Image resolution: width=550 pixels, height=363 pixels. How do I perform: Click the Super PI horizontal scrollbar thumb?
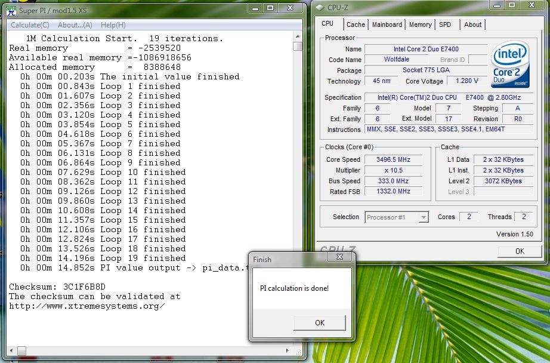(x=21, y=350)
